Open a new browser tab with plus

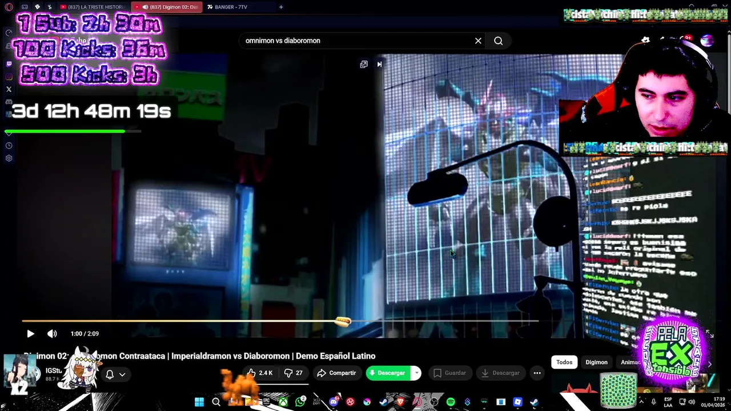pyautogui.click(x=281, y=7)
